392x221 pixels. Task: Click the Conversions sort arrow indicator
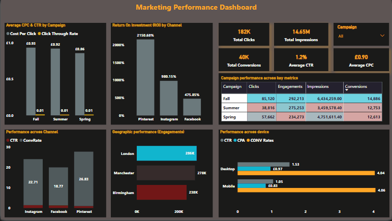click(347, 90)
